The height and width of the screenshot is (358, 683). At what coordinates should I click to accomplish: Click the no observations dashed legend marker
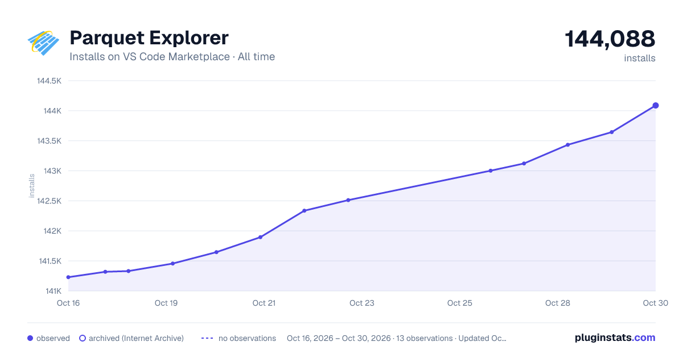point(207,338)
